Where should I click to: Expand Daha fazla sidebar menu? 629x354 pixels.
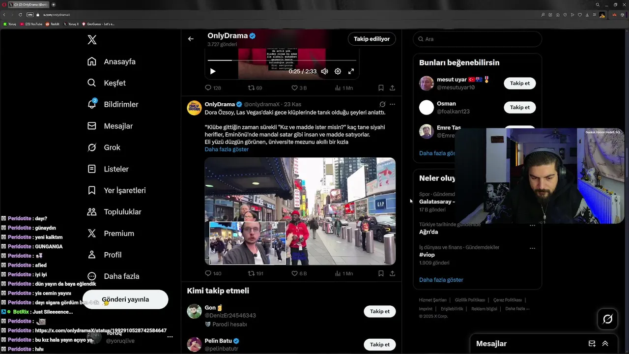(113, 276)
